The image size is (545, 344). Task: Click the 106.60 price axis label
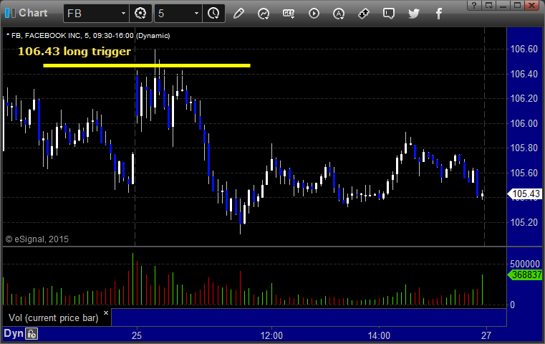[x=524, y=49]
